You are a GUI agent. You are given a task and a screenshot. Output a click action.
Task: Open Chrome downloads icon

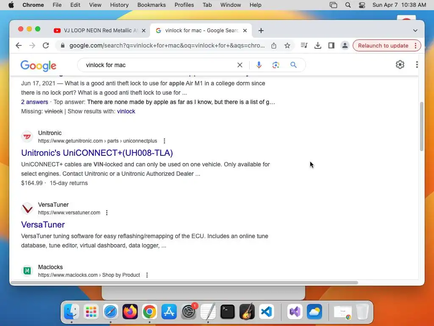pos(318,45)
